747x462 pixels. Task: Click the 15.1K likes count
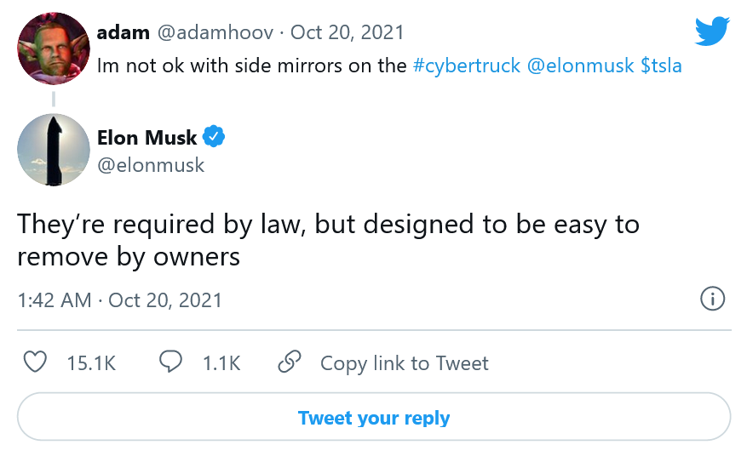tap(91, 363)
